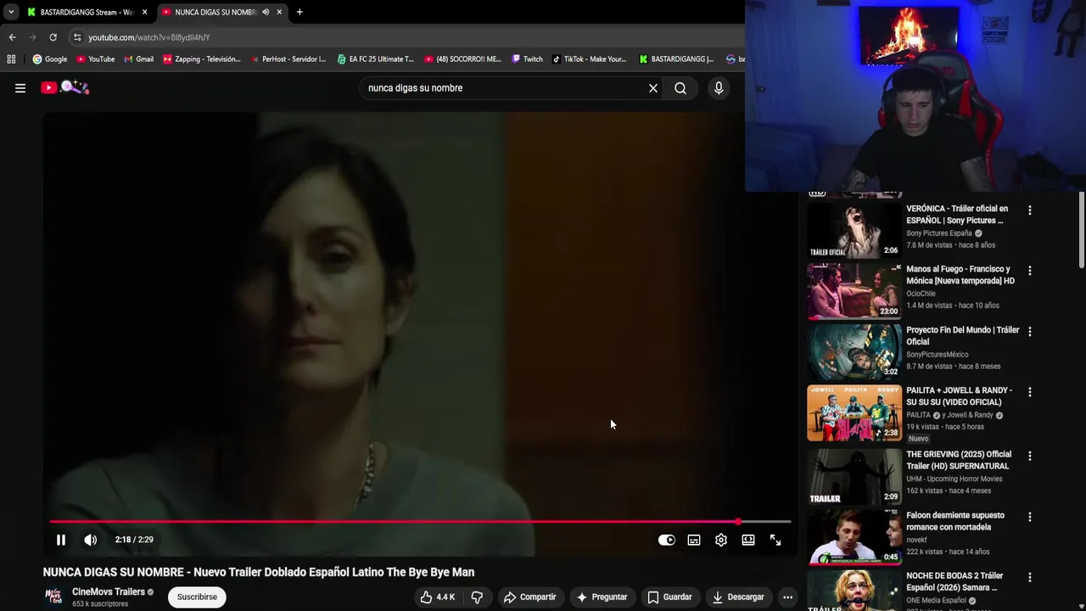
Task: Open YouTube bookmark
Action: pos(95,59)
